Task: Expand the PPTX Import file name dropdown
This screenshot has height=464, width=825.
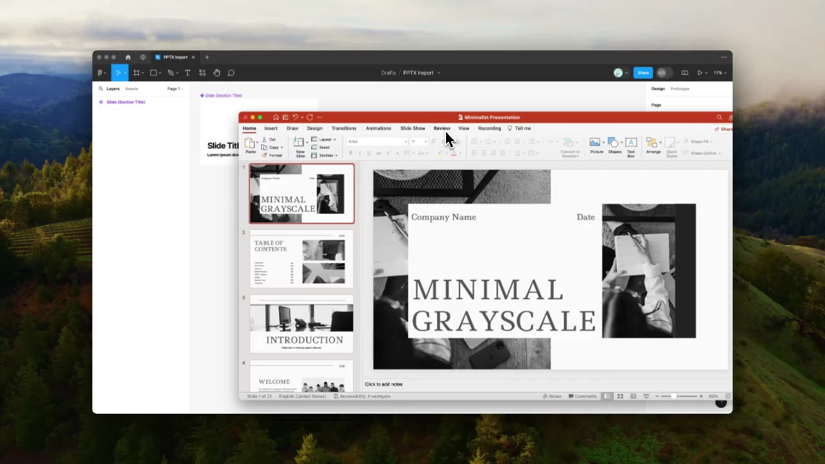Action: pos(438,73)
